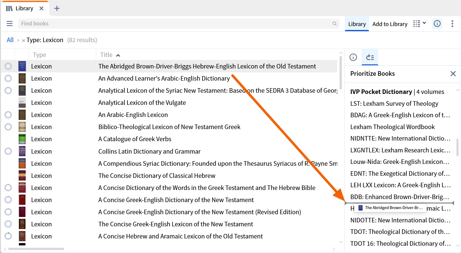Switch to the Prioritize tab in the side panel
The height and width of the screenshot is (253, 461).
point(370,57)
